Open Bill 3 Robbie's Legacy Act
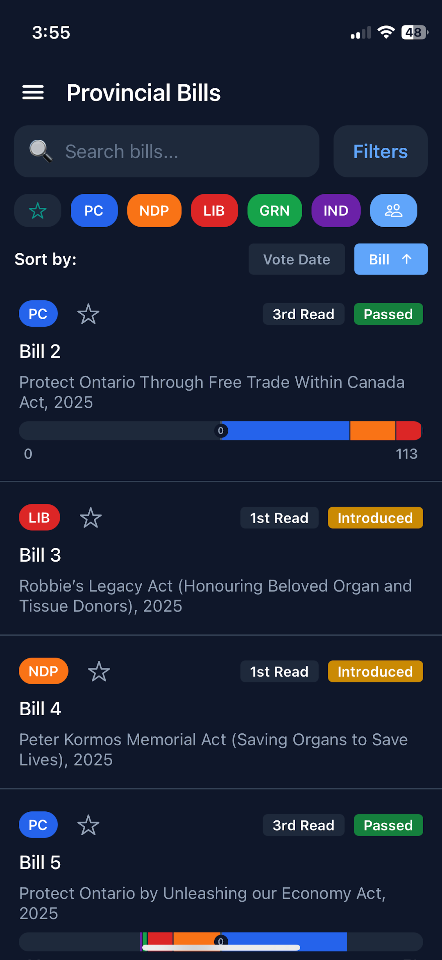 [215, 595]
